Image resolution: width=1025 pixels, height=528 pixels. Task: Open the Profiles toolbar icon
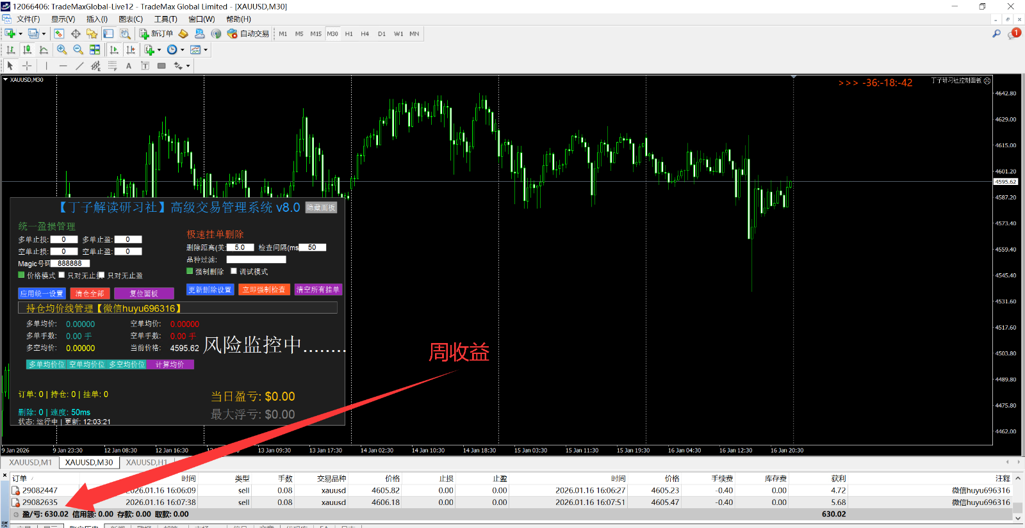pos(33,33)
